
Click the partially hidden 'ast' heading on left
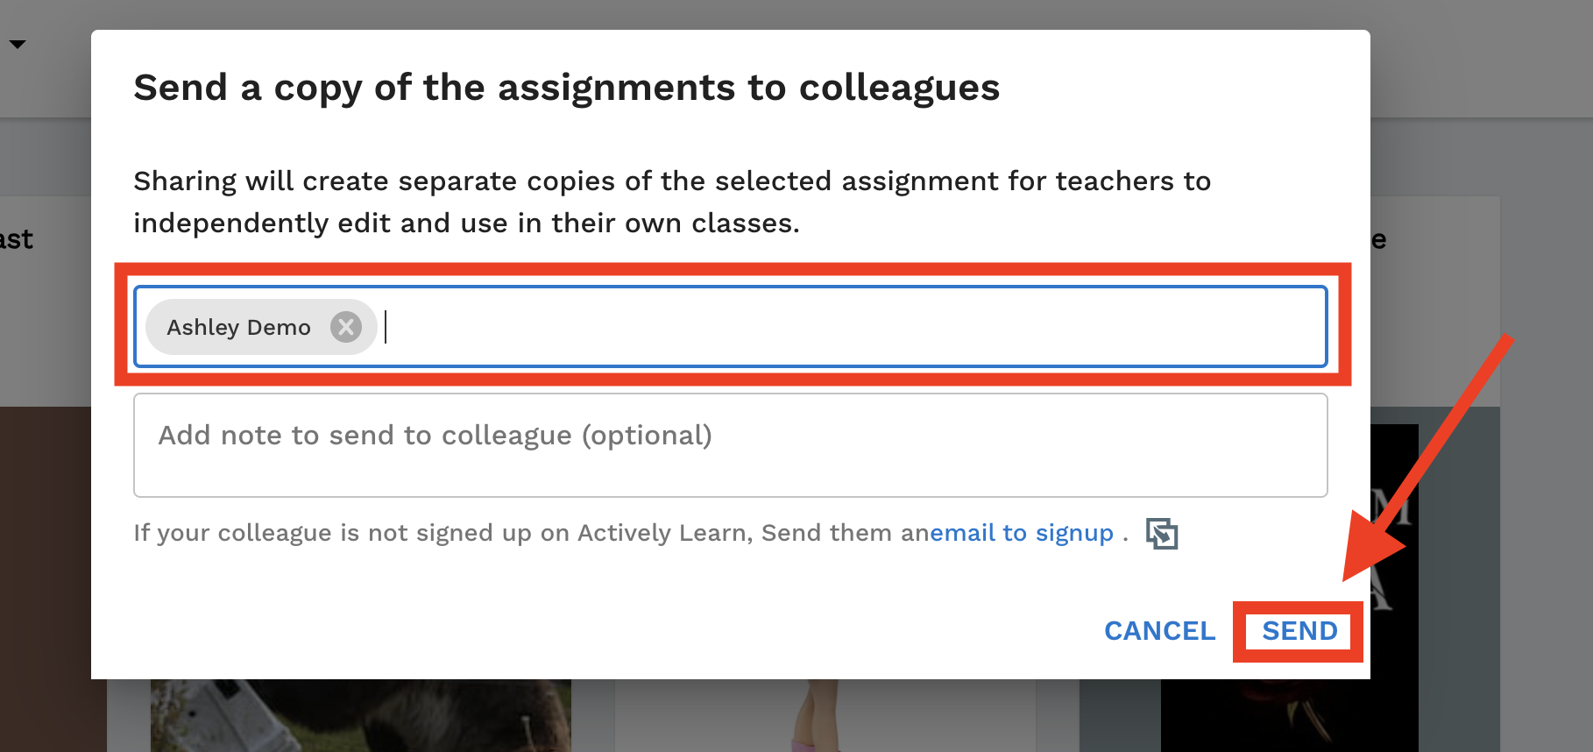click(16, 239)
